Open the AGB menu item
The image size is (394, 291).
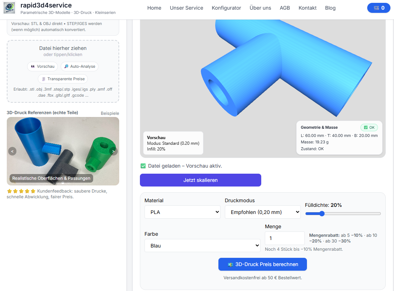click(x=285, y=8)
